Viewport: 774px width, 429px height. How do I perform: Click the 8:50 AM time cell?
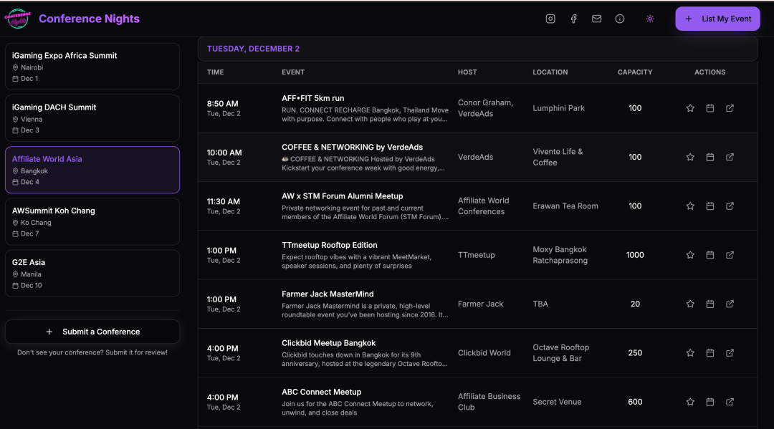pos(224,108)
